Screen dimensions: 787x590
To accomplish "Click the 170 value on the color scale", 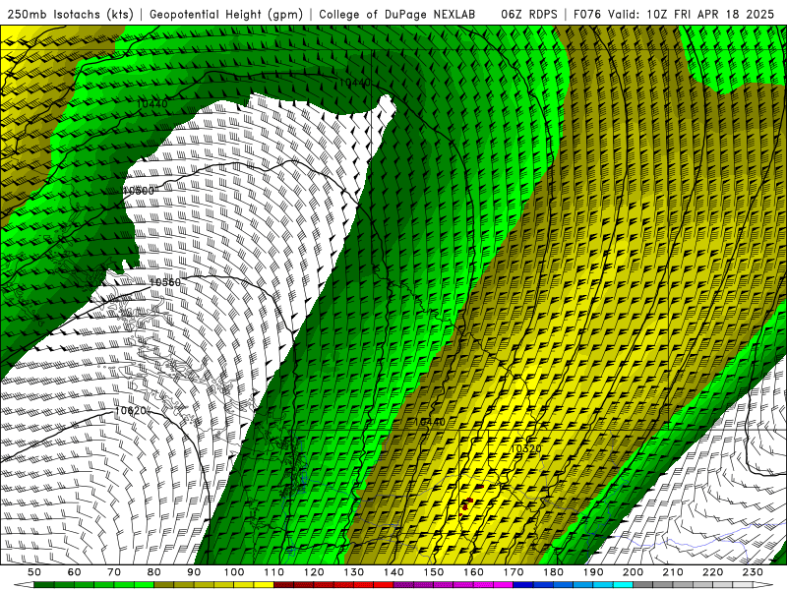I will coord(514,572).
